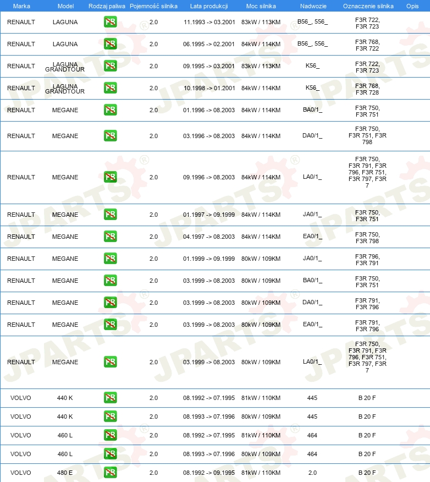Select the date range 06.1995 -> 02.2001
Viewport: 430px width, 482px height.
209,44
